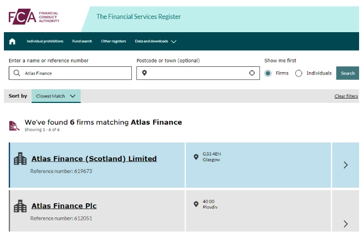Viewport: 362px width, 232px height.
Task: Click the 'G33 4EN Glasgow' address text
Action: (212, 157)
